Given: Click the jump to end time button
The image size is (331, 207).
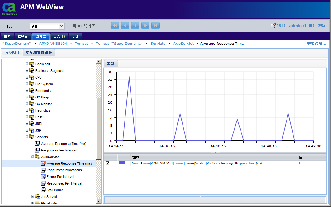Looking at the screenshot, I should (x=155, y=26).
